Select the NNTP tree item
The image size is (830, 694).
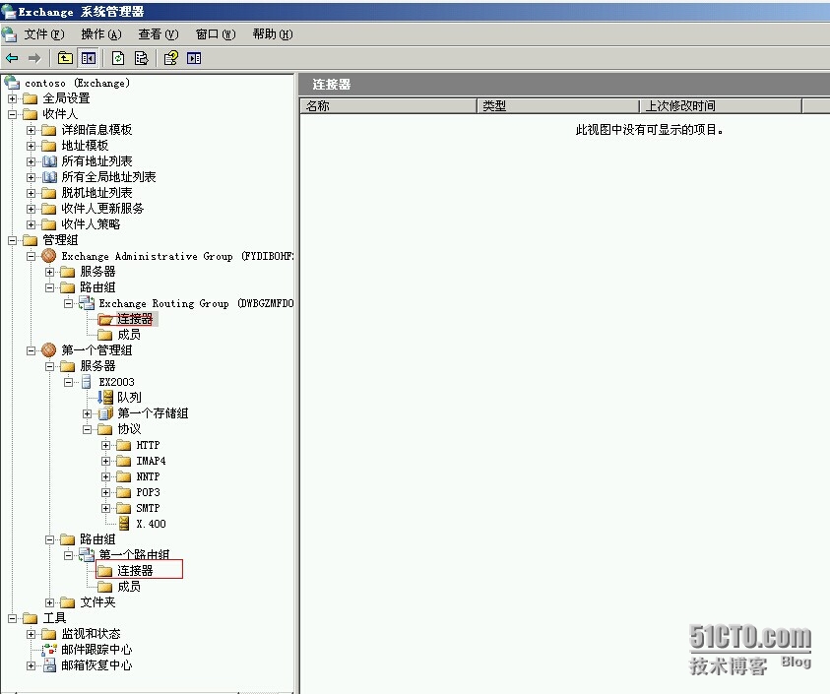[148, 476]
